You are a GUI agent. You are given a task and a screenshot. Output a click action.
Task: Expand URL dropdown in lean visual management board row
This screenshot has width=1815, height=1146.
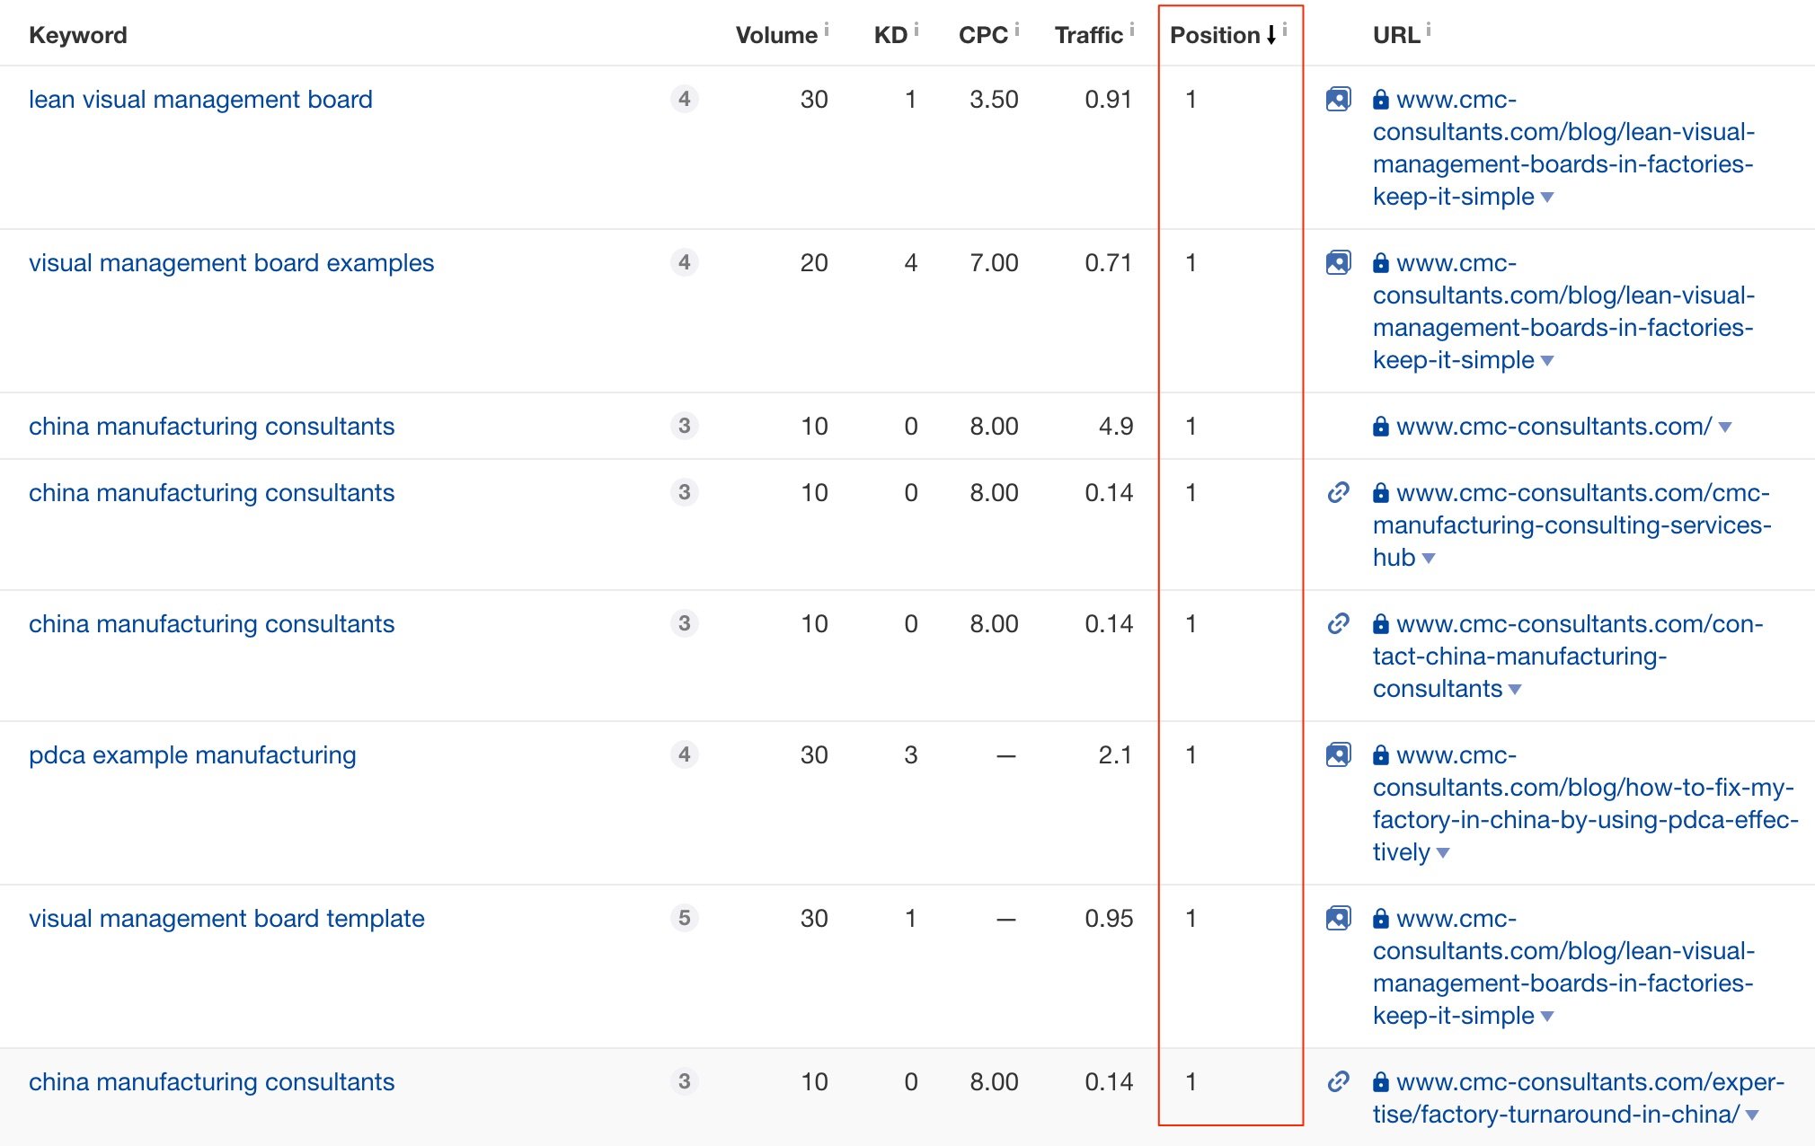point(1547,198)
